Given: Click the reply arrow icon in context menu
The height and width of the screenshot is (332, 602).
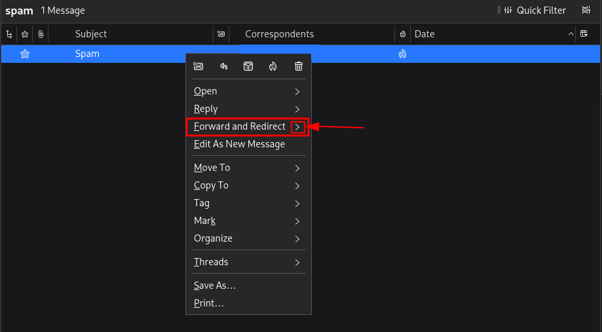Looking at the screenshot, I should click(223, 66).
